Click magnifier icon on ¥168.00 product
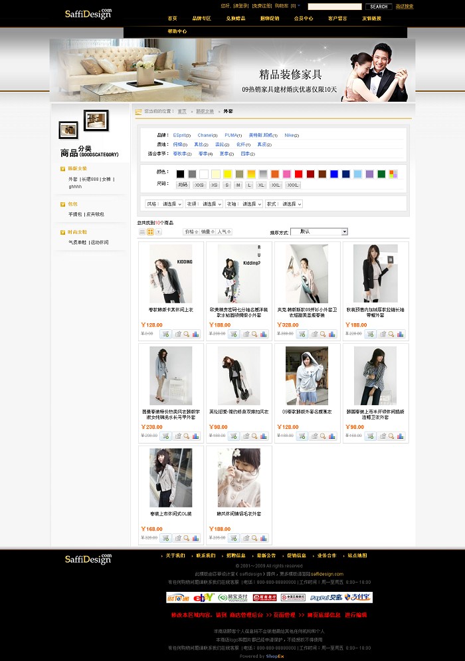Screen dimensions: 465x661 tap(187, 538)
